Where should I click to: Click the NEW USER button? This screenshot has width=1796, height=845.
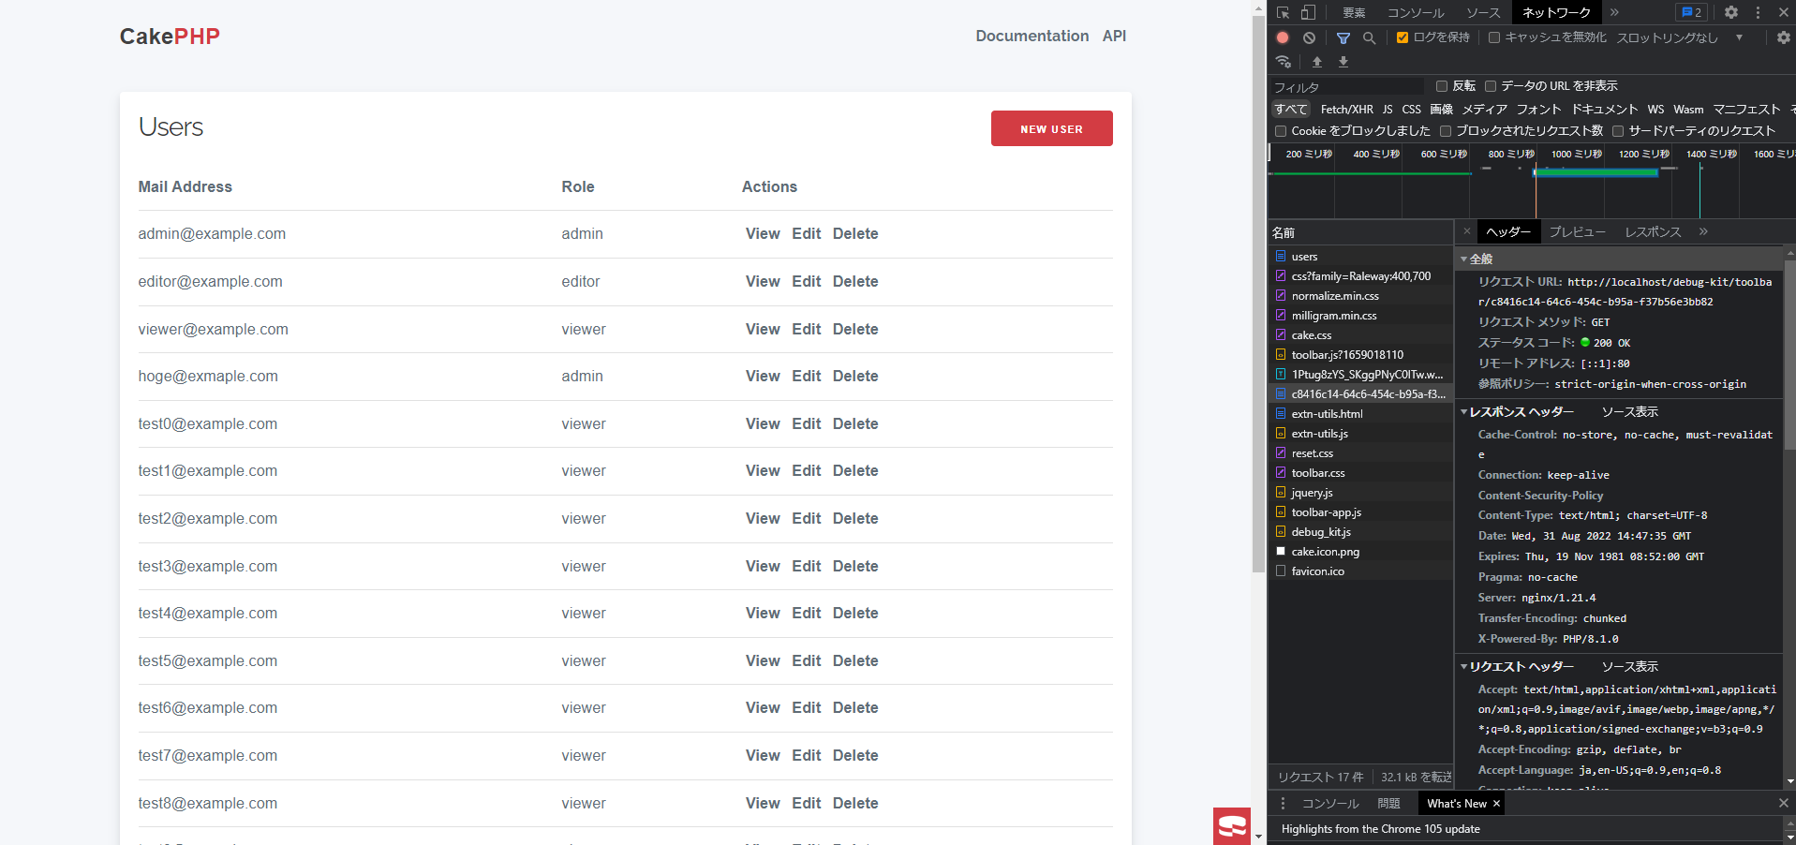[1051, 128]
